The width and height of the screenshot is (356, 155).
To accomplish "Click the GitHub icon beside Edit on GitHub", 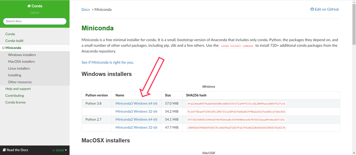I will click(x=312, y=9).
